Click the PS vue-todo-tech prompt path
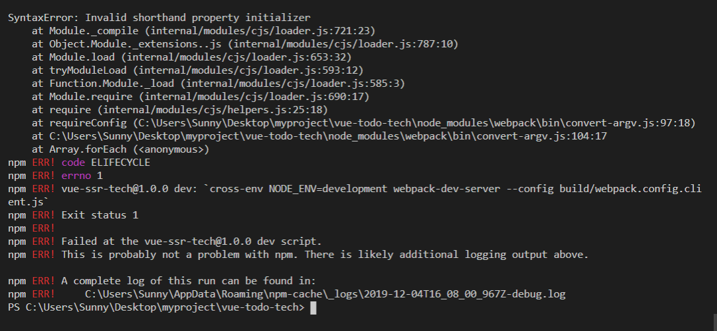 pyautogui.click(x=156, y=307)
